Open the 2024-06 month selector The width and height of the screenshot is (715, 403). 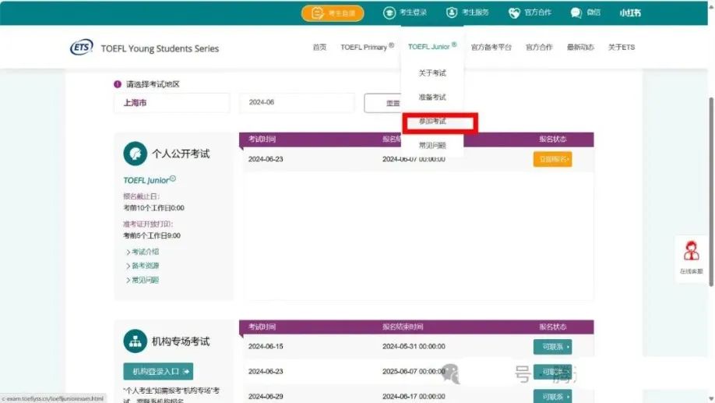click(297, 103)
